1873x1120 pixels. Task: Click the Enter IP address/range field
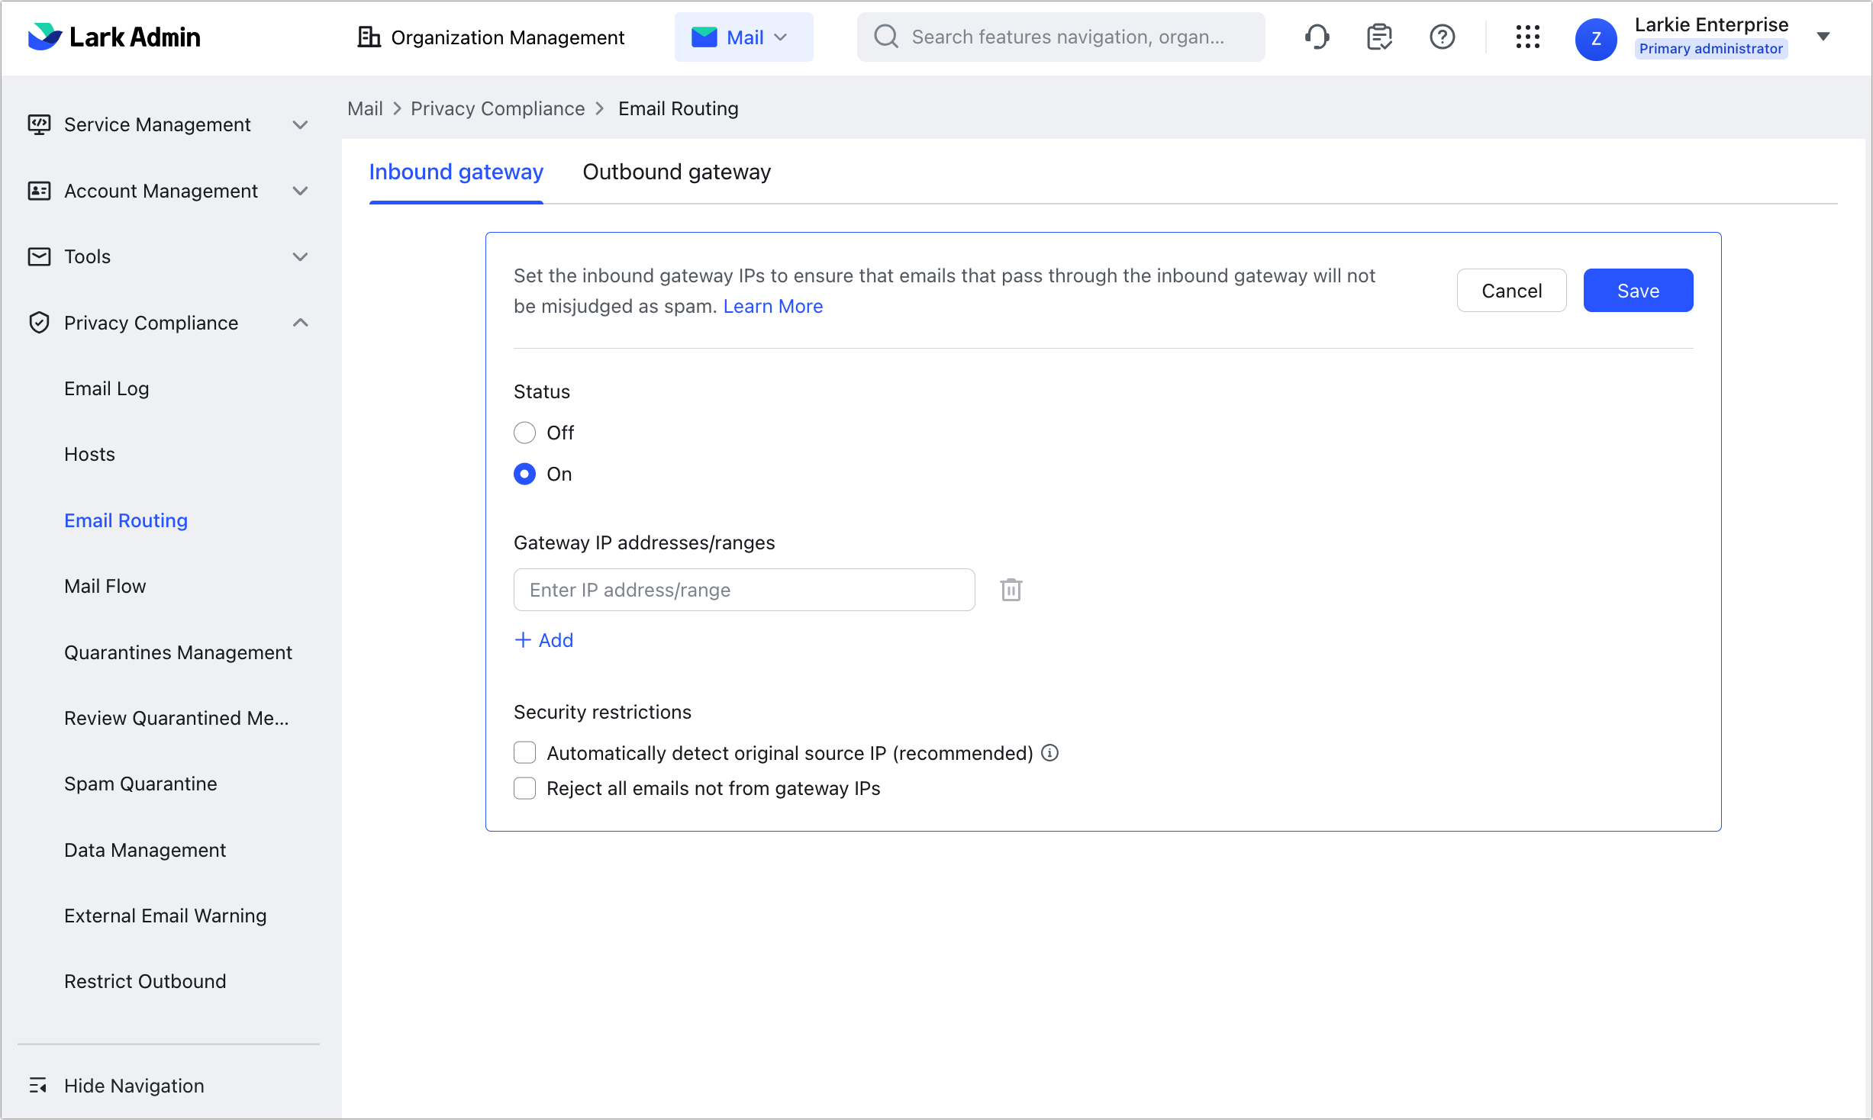[743, 589]
